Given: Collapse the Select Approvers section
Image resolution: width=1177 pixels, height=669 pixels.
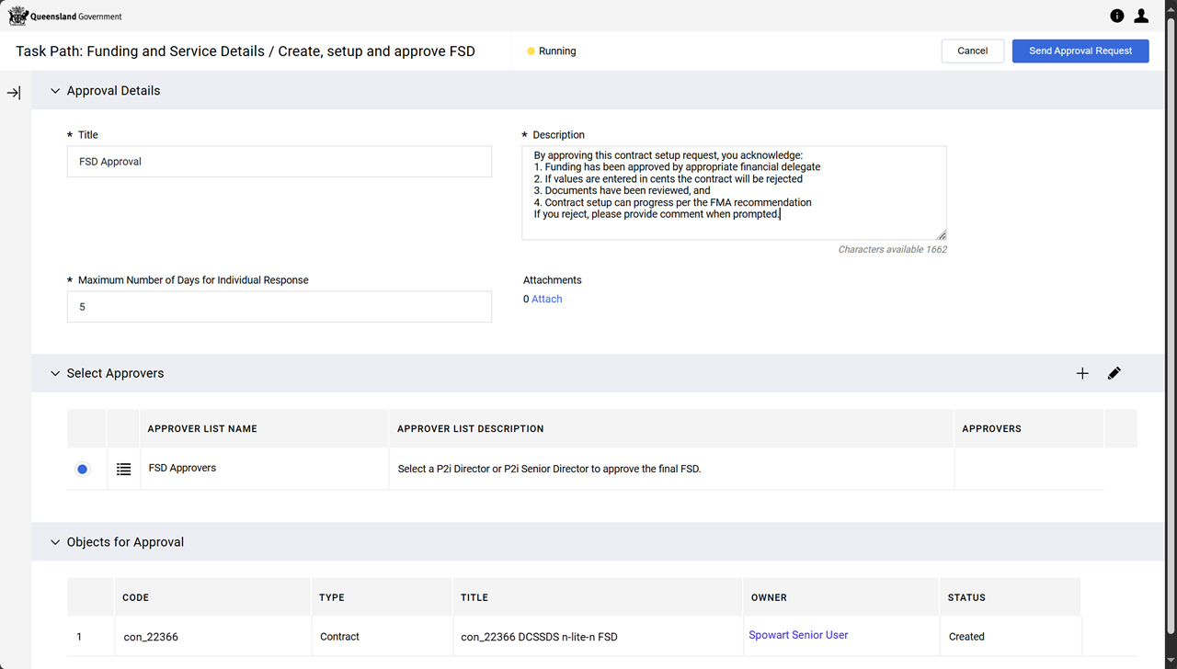Looking at the screenshot, I should pos(55,374).
